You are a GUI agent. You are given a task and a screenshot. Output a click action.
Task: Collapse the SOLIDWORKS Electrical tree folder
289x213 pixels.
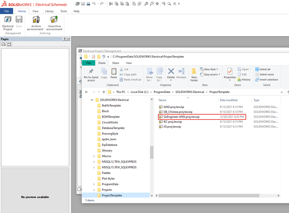pos(92,100)
